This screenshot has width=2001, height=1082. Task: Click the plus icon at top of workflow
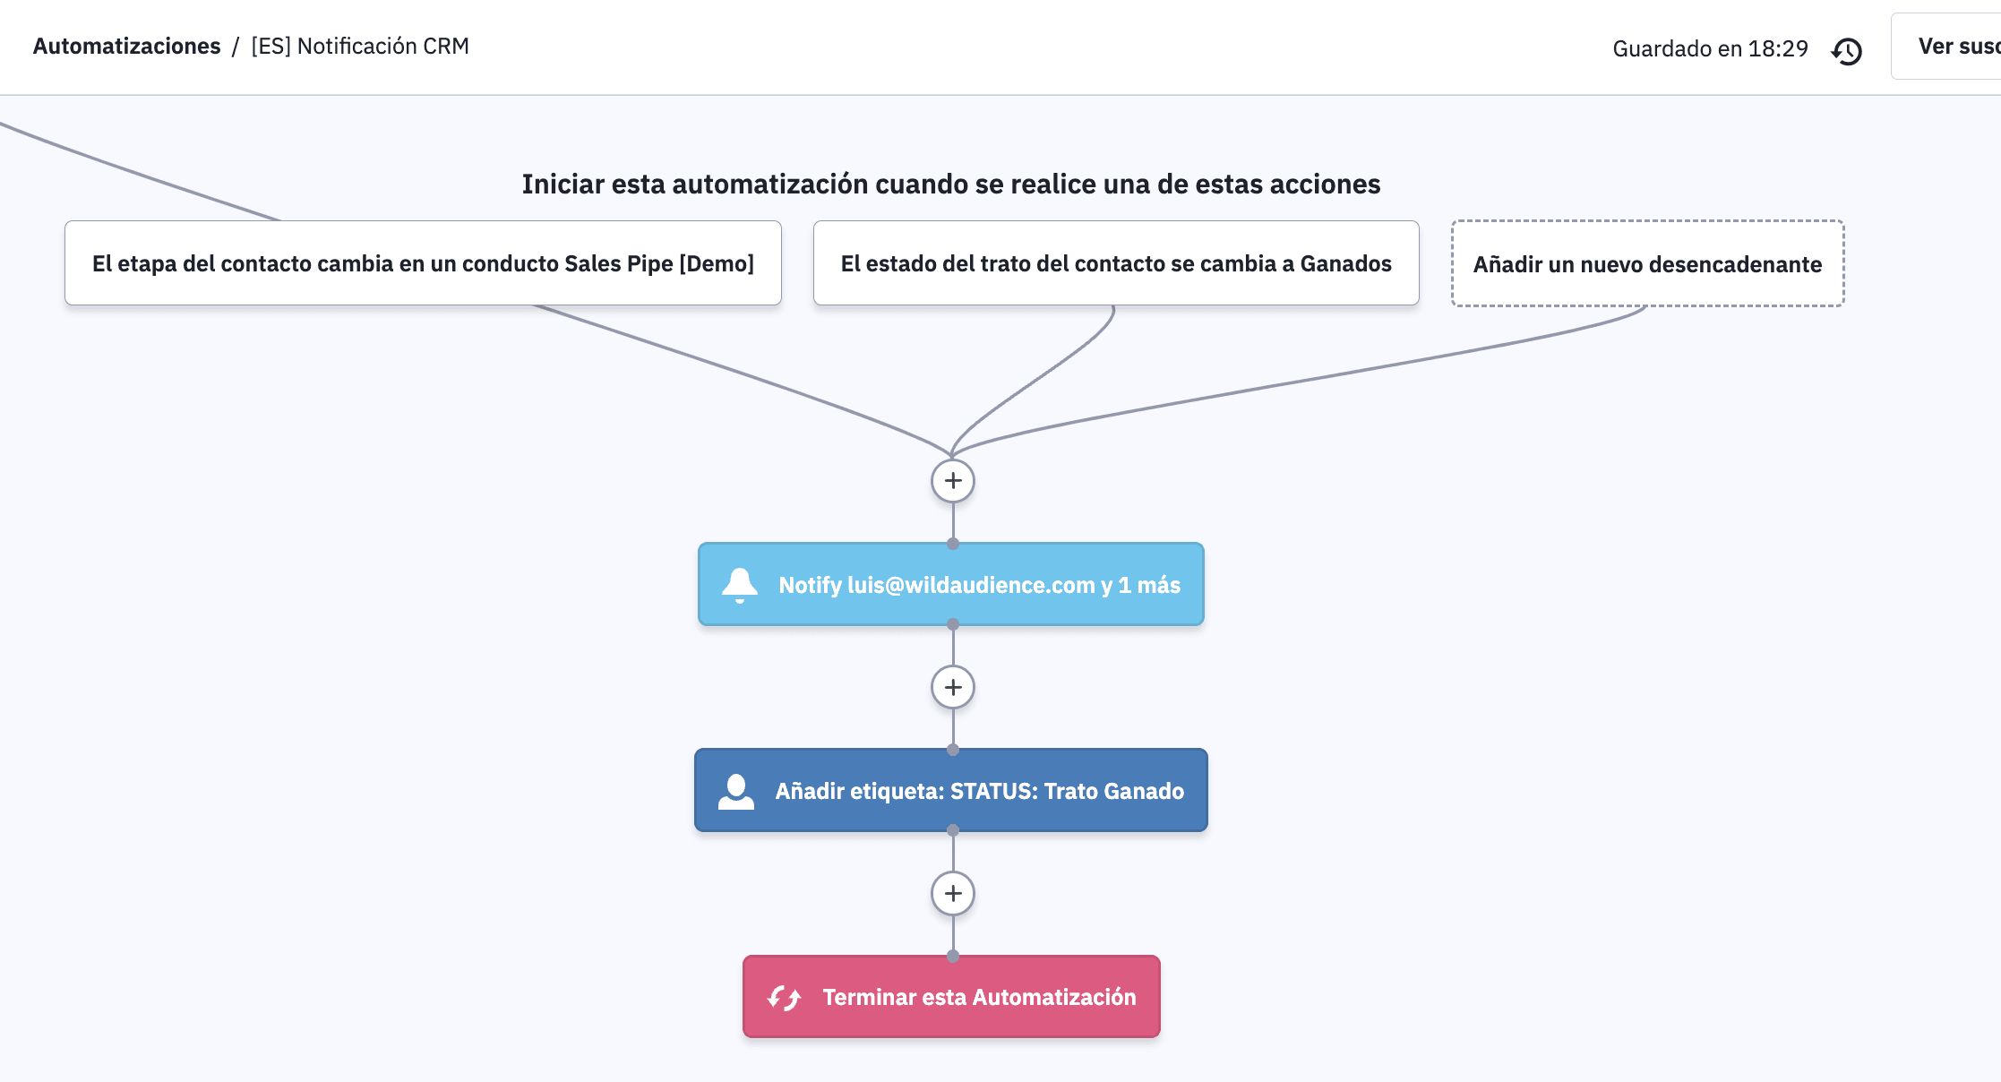(951, 480)
